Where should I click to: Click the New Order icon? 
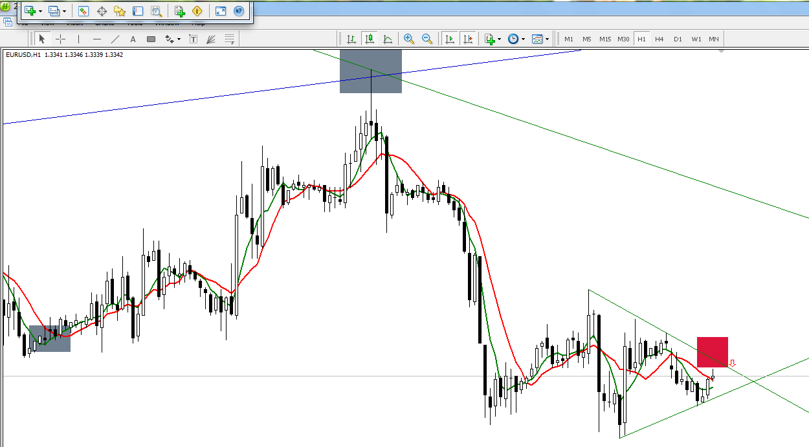180,11
